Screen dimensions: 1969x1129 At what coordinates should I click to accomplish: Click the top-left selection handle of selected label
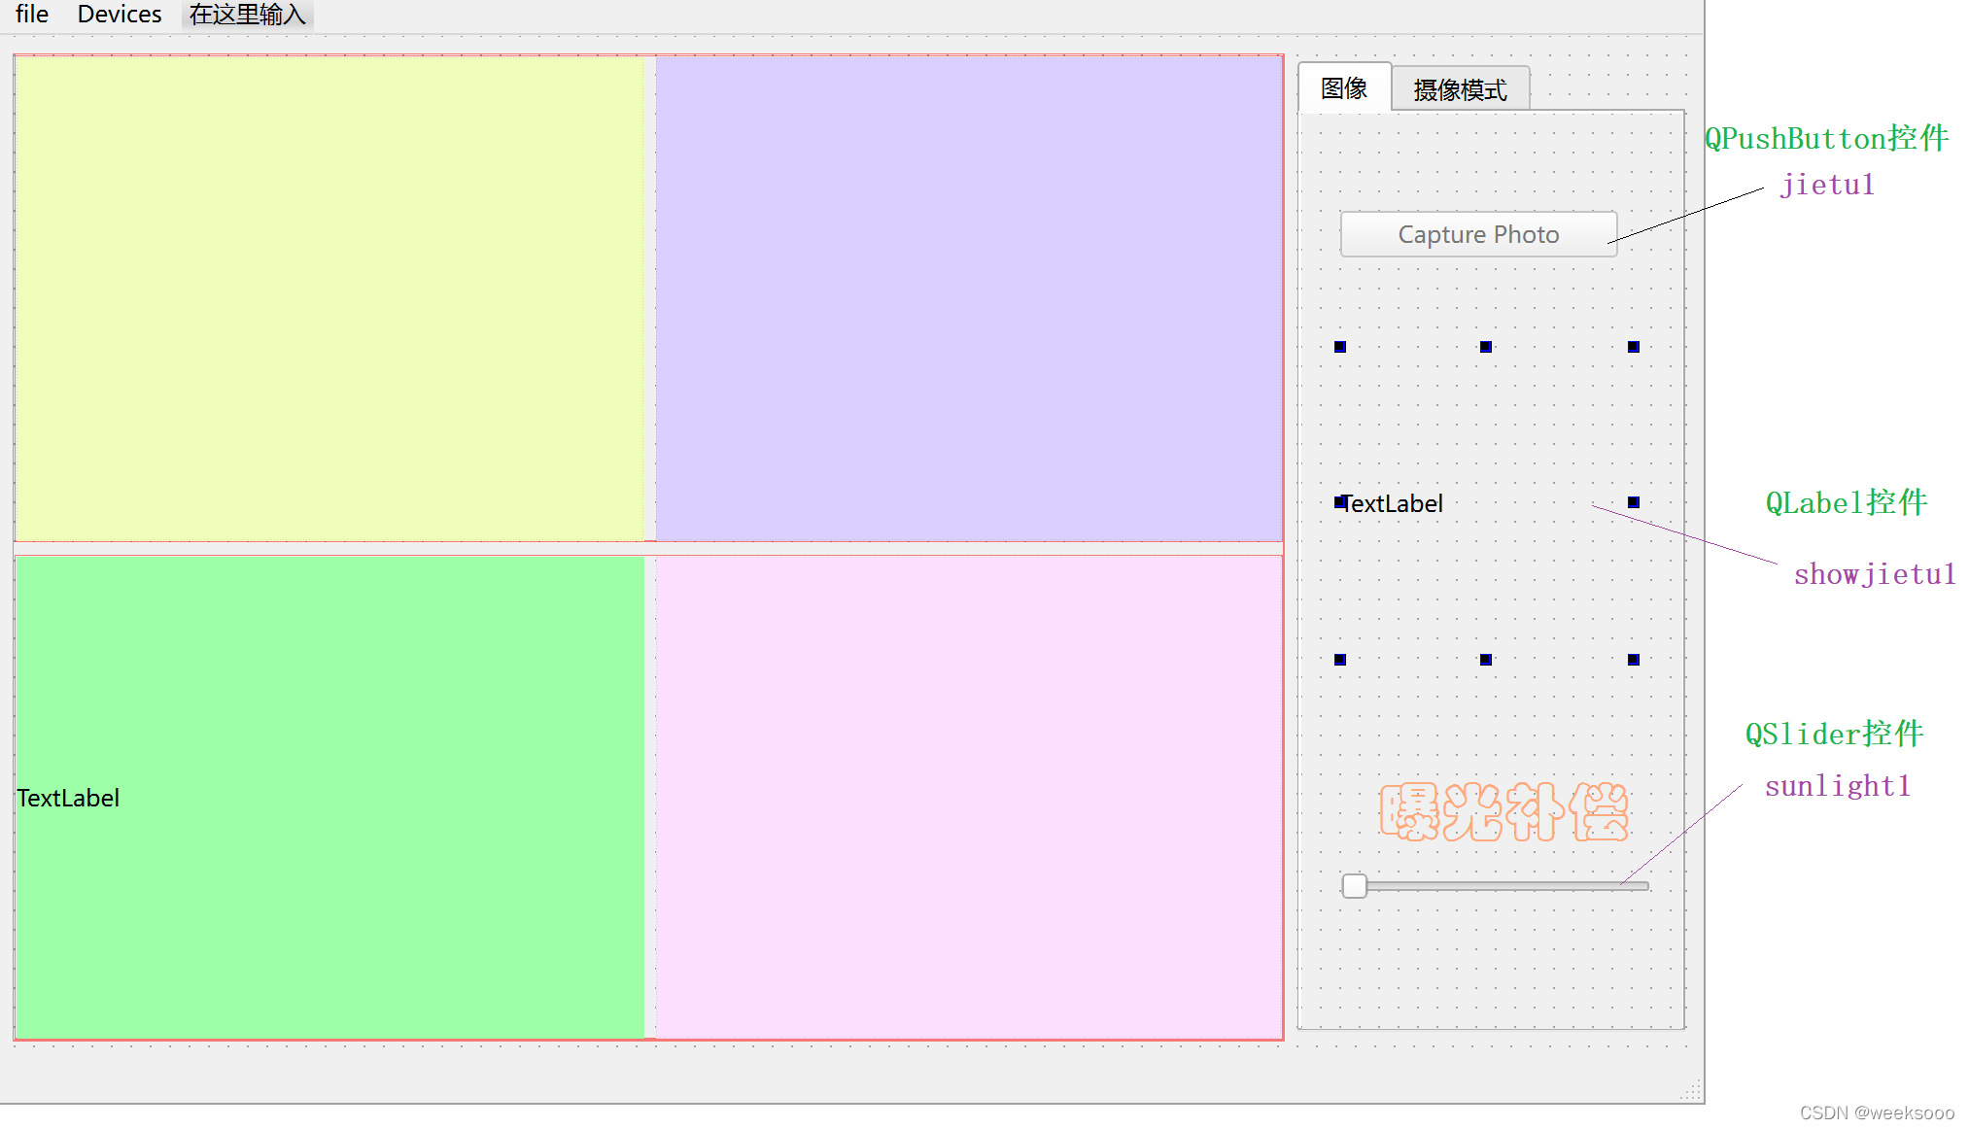pos(1340,347)
